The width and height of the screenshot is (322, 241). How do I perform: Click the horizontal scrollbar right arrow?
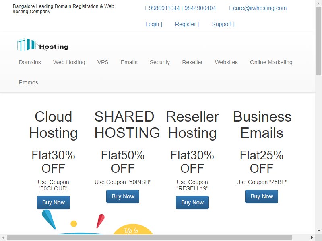coord(312,238)
